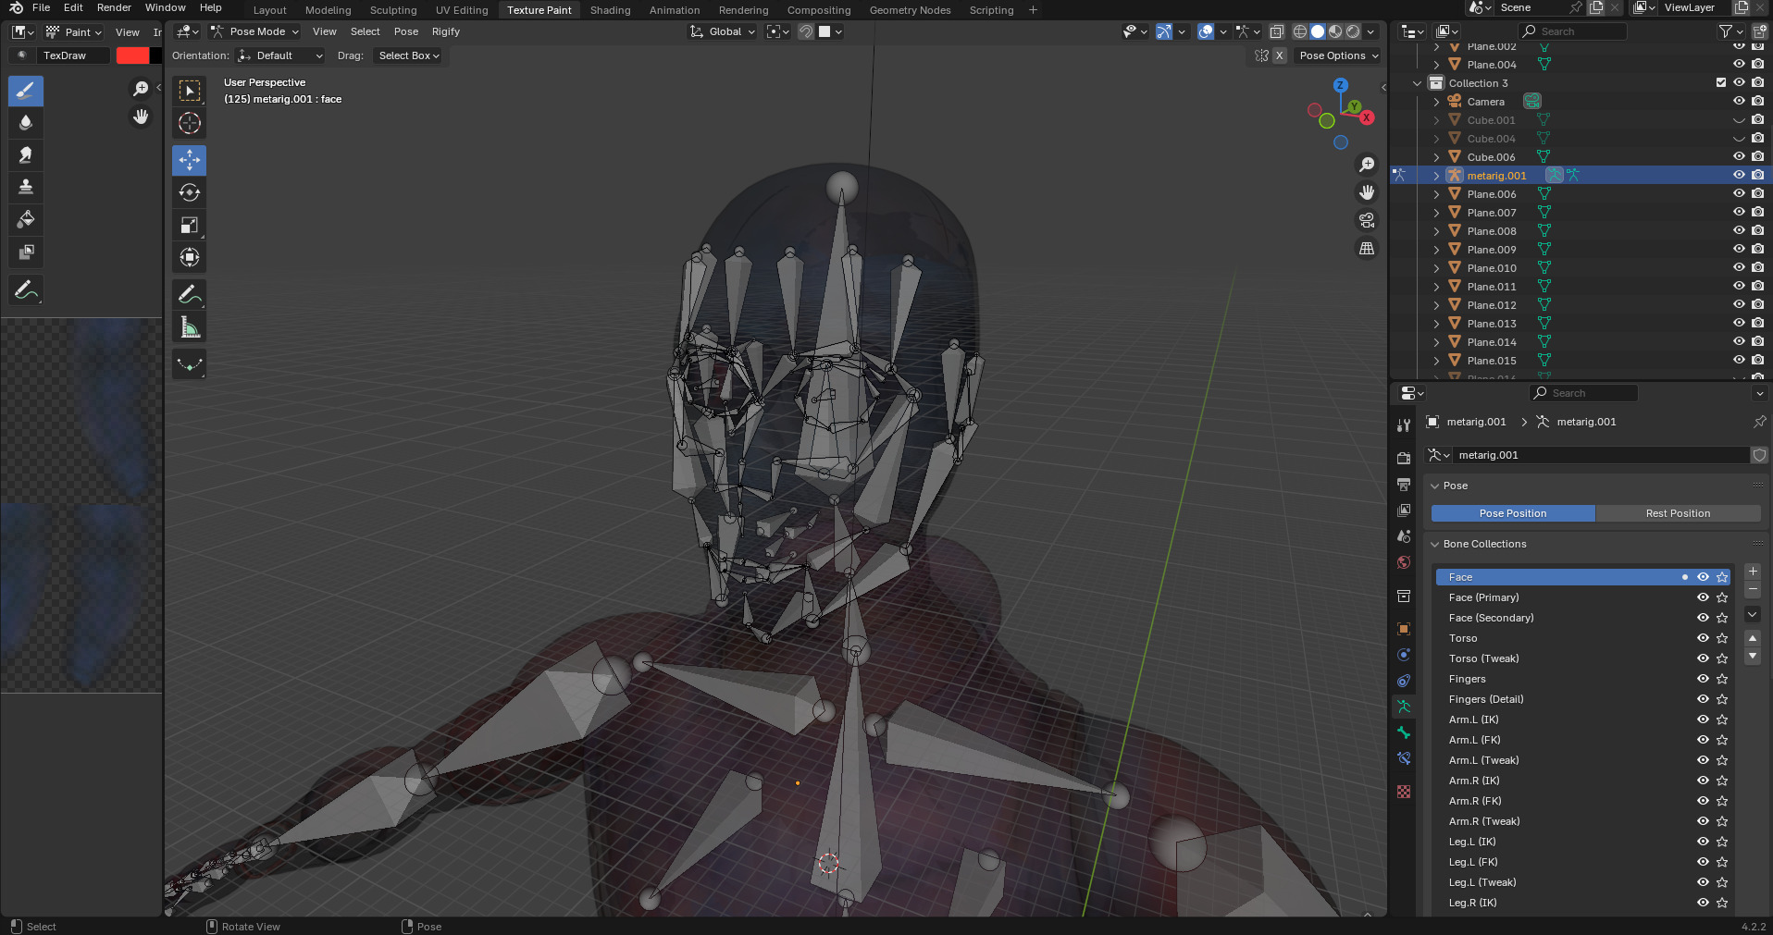Screen dimensions: 1773x935
Task: Expand the metarig.001 outliner item
Action: coord(1436,176)
